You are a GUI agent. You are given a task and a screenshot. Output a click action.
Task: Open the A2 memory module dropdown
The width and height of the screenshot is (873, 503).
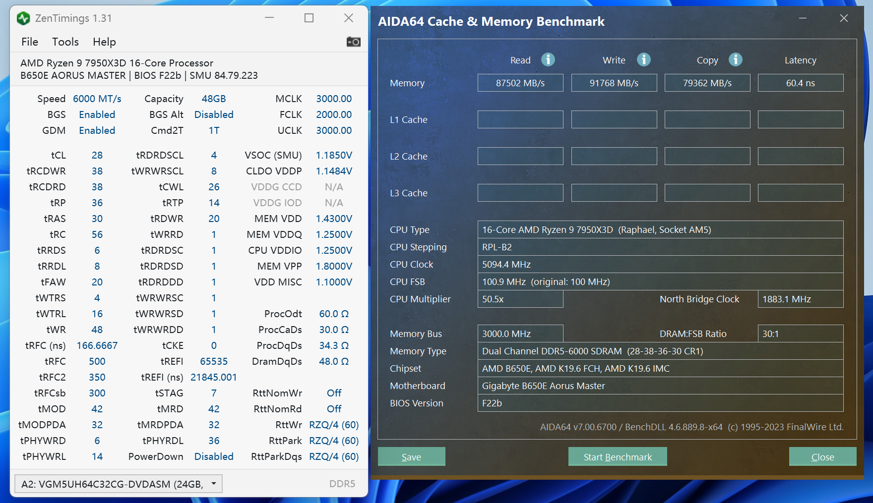(118, 484)
